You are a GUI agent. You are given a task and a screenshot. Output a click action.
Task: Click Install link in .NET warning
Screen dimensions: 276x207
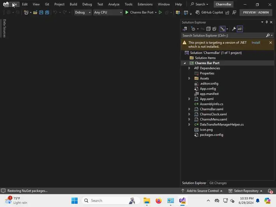(256, 43)
